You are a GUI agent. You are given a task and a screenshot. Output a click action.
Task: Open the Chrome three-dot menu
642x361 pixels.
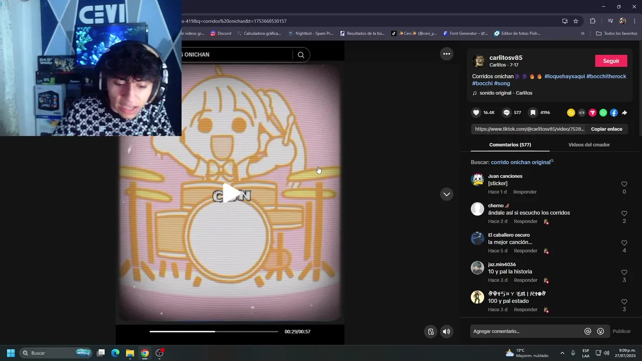(634, 21)
